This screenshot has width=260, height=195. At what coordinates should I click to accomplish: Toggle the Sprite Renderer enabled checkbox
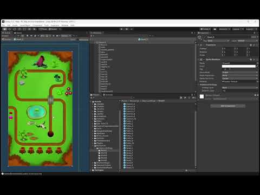pyautogui.click(x=204, y=60)
